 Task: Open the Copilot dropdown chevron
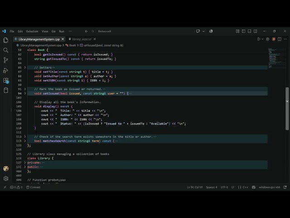pos(203,31)
